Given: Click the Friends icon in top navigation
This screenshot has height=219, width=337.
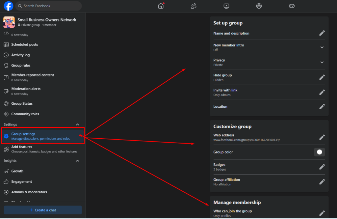Looking at the screenshot, I should point(194,6).
